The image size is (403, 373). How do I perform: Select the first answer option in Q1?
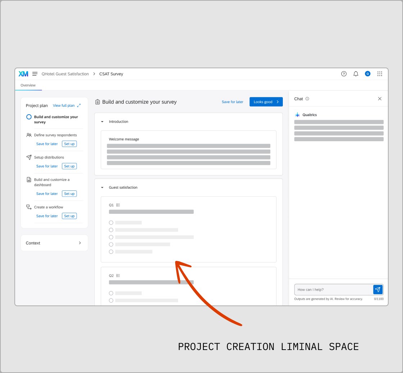pyautogui.click(x=111, y=223)
